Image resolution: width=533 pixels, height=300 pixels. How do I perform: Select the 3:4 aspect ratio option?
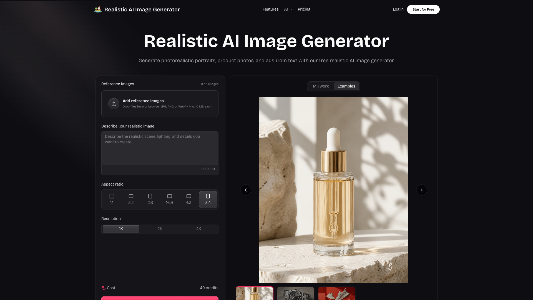[x=208, y=199]
